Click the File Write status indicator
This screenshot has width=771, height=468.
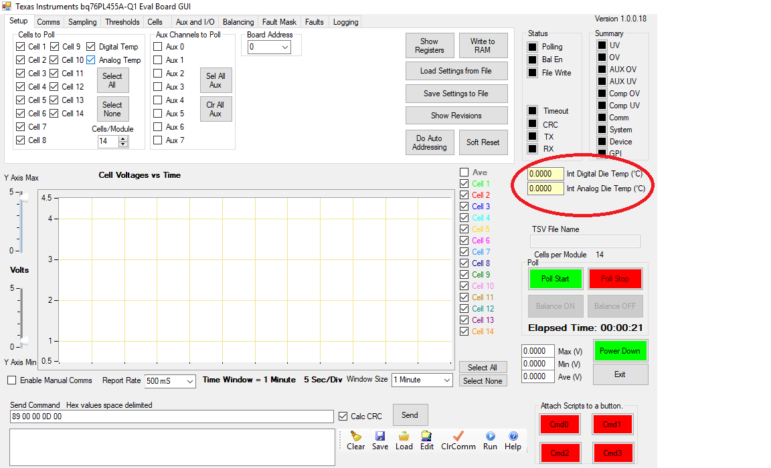pos(532,73)
